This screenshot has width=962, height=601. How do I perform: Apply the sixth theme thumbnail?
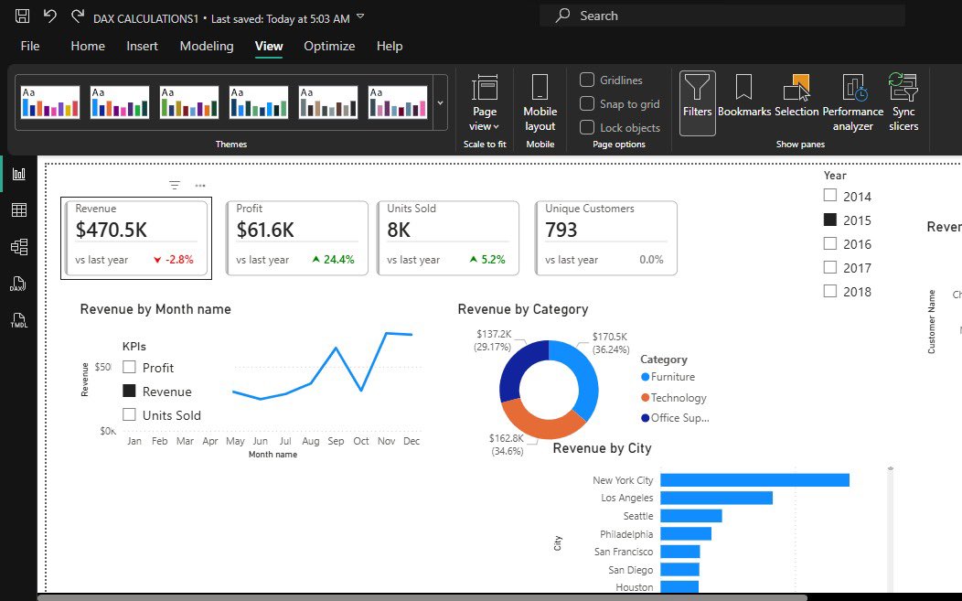coord(398,102)
